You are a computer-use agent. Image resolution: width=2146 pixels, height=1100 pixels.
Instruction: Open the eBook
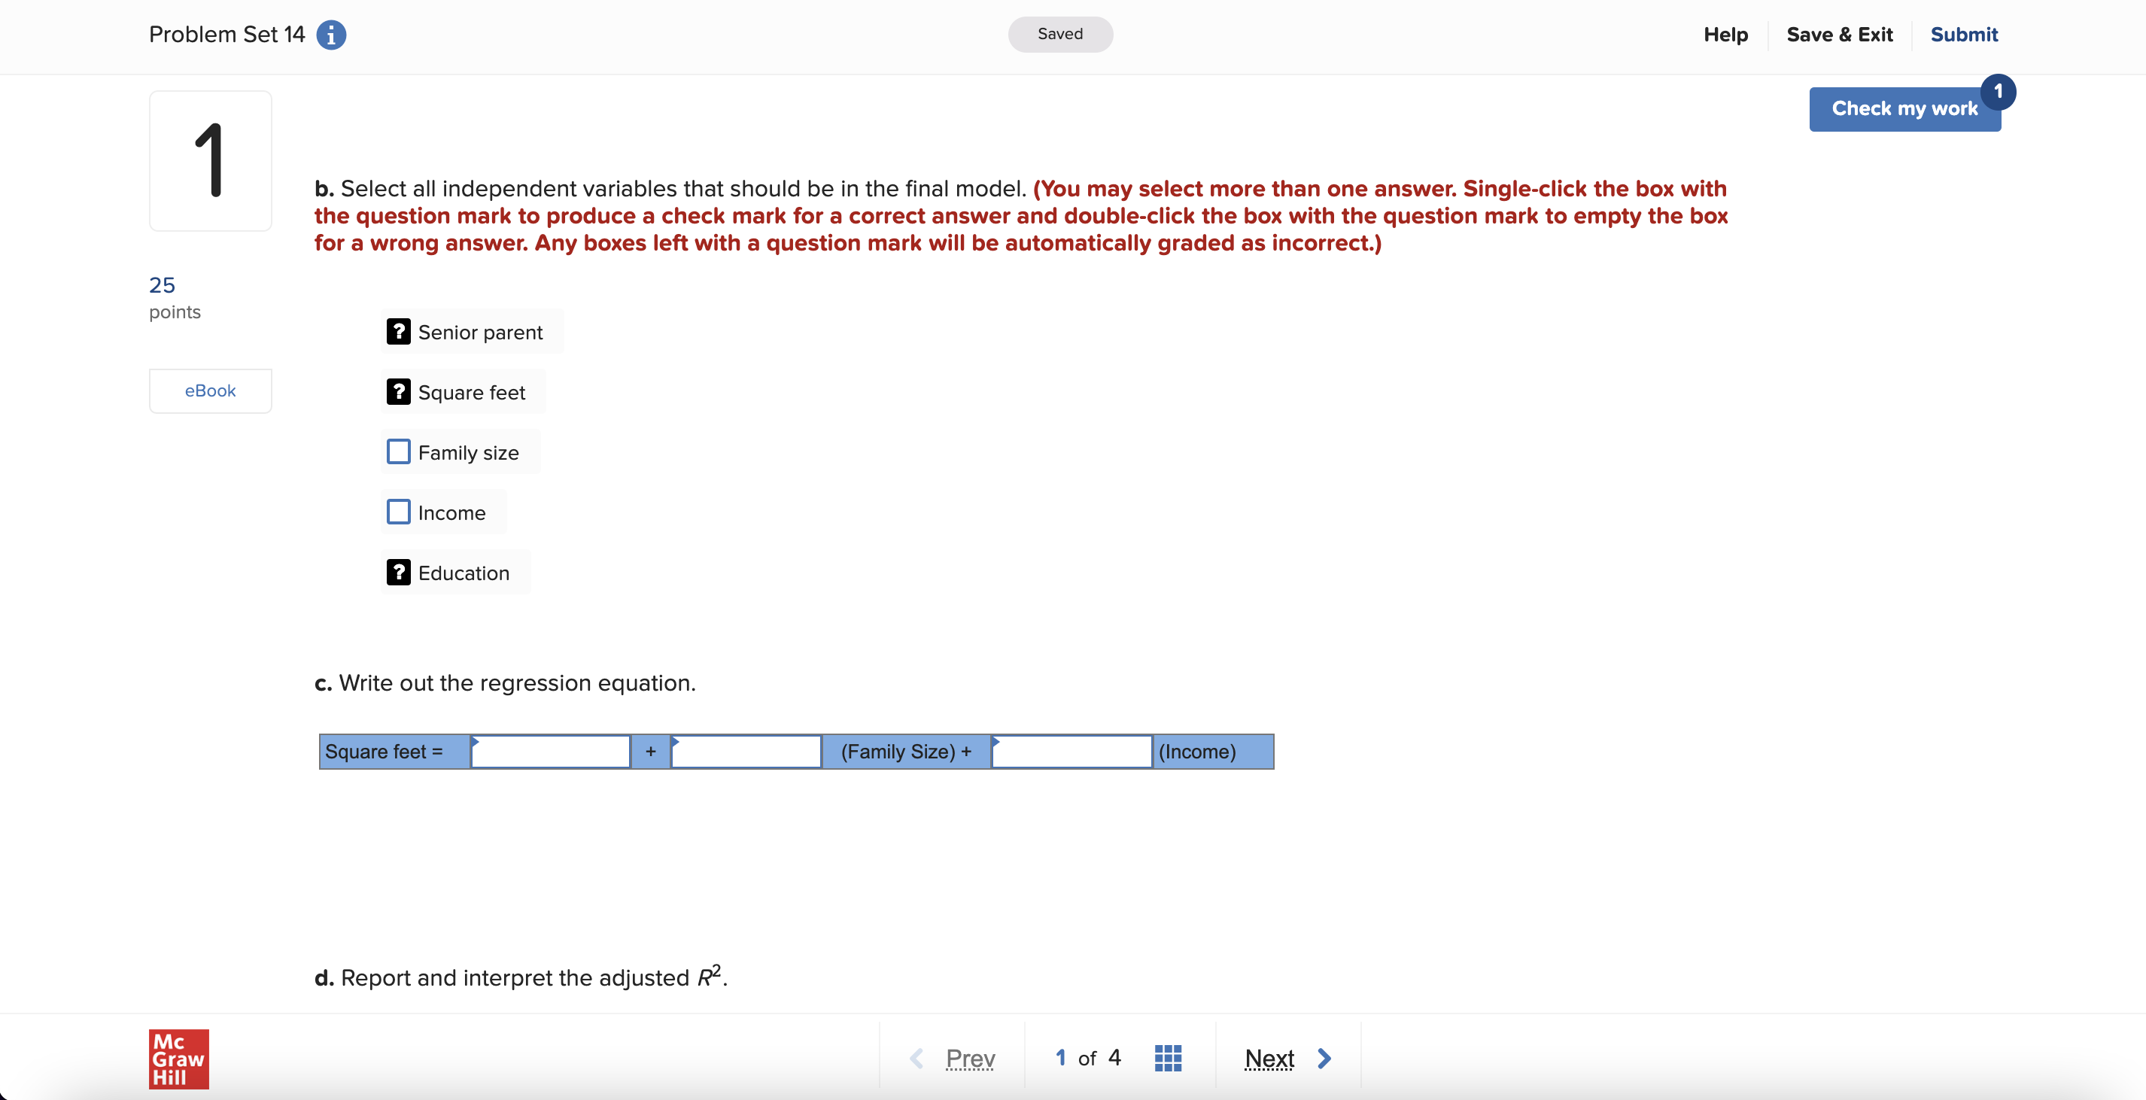pyautogui.click(x=210, y=390)
